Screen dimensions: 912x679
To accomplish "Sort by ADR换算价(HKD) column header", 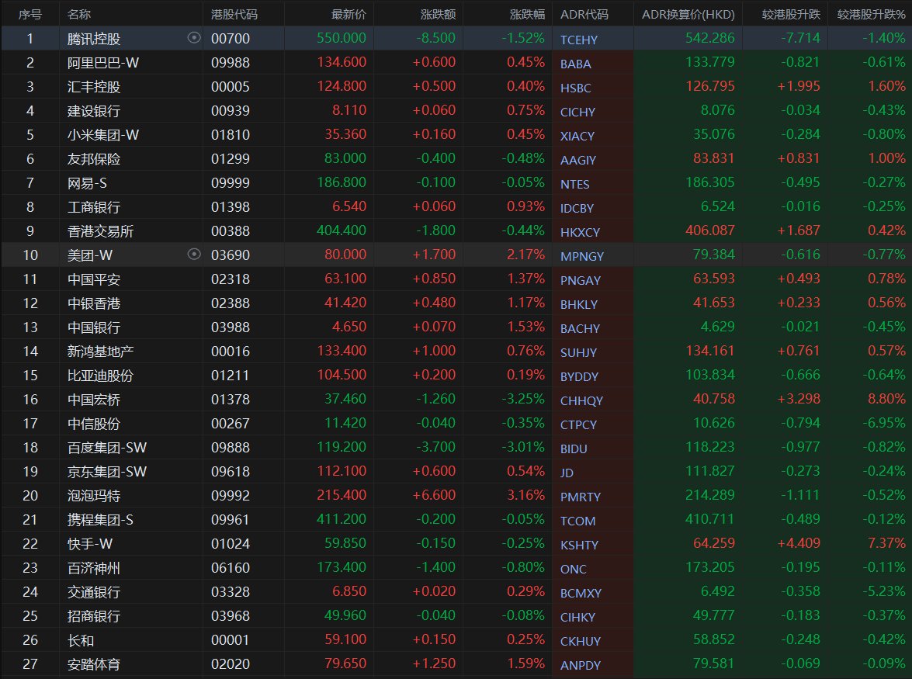I will point(688,14).
